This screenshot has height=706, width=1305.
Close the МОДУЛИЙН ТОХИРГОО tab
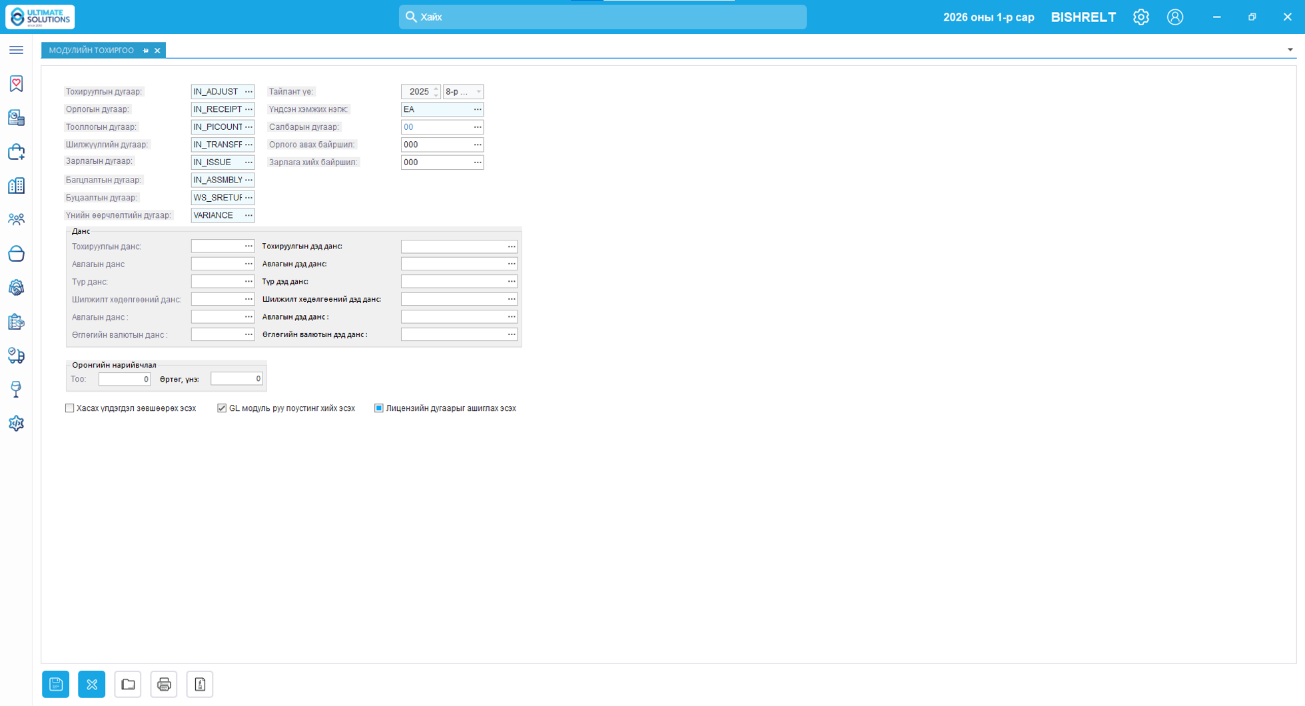click(x=157, y=51)
